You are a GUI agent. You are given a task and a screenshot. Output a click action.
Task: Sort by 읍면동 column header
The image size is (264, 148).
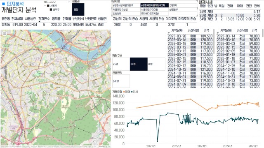tap(6, 18)
